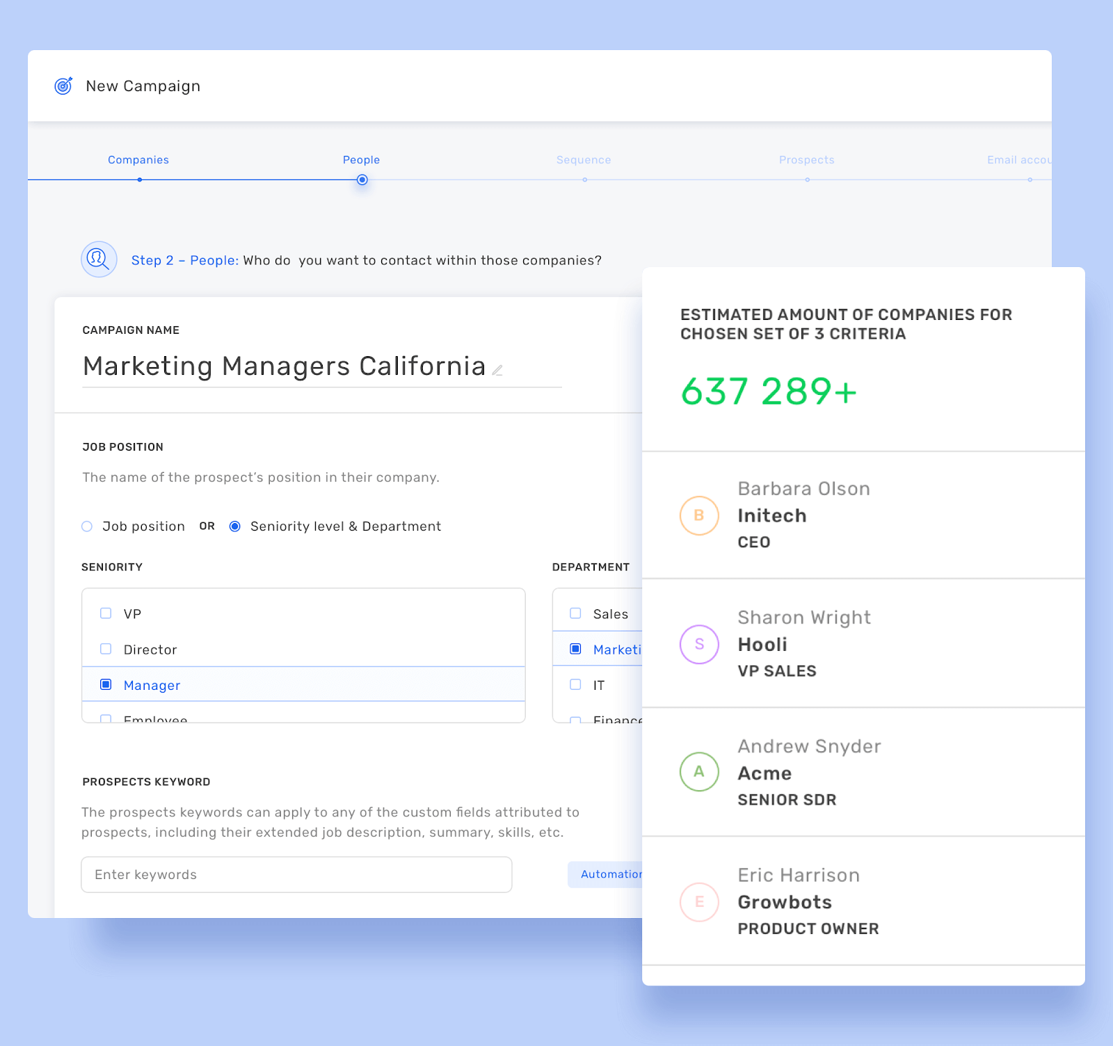
Task: Click the Enter keywords input field
Action: coord(296,874)
